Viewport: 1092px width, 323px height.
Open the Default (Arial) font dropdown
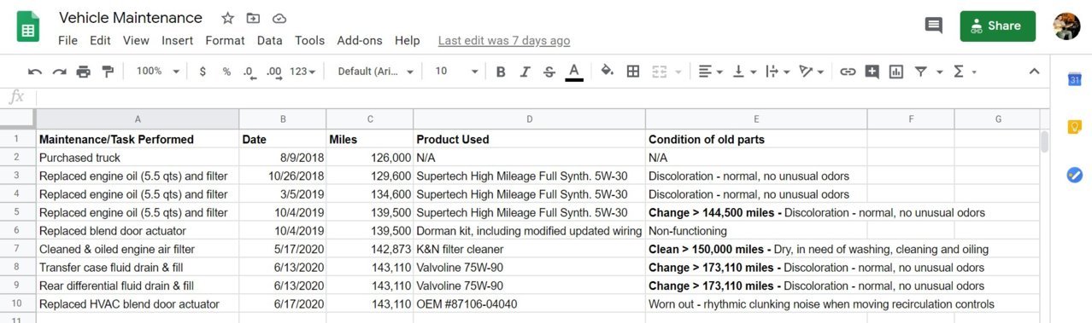click(376, 72)
